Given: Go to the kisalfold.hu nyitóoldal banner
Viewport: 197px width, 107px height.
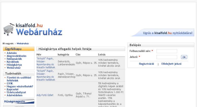Looking at the screenshot, I should click(162, 33).
